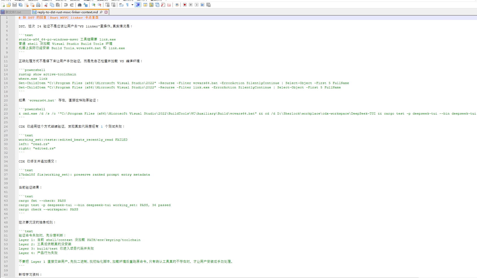Click the line "当前验证结果："

click(30, 188)
